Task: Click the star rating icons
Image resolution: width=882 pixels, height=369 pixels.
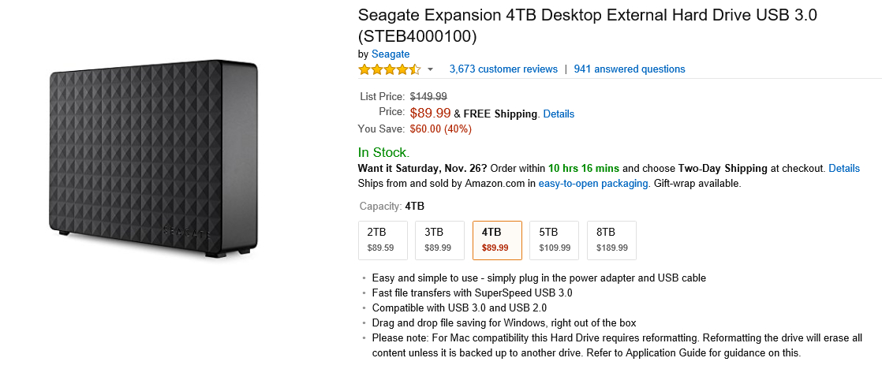Action: click(389, 69)
